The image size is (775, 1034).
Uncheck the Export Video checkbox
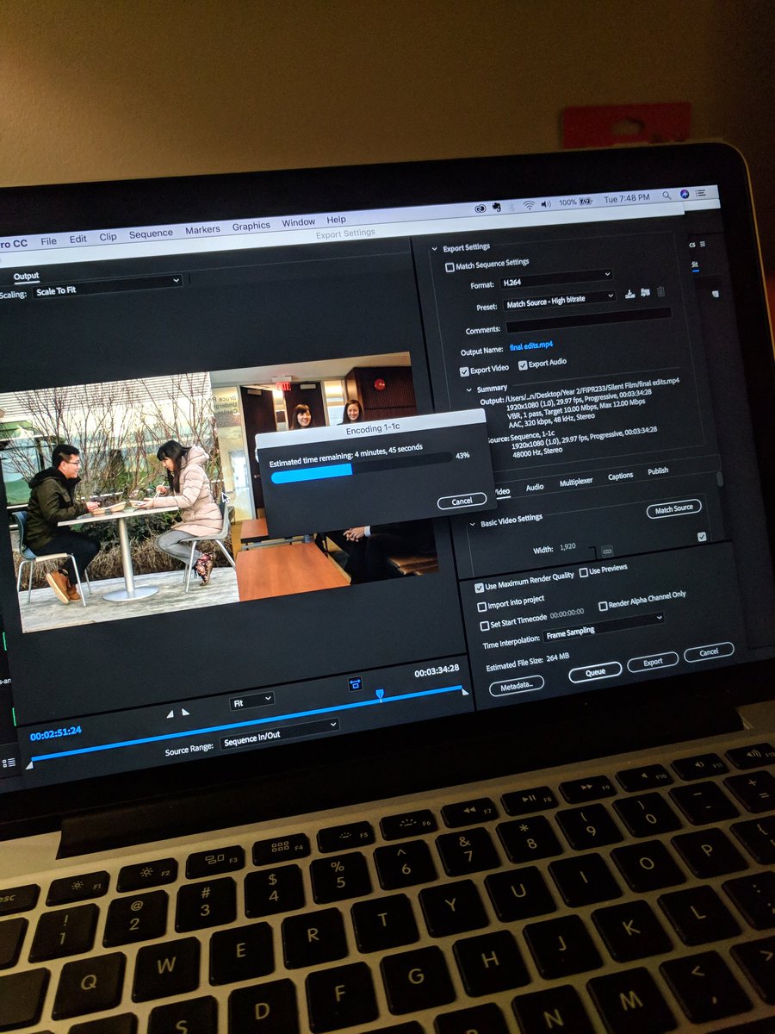(464, 371)
